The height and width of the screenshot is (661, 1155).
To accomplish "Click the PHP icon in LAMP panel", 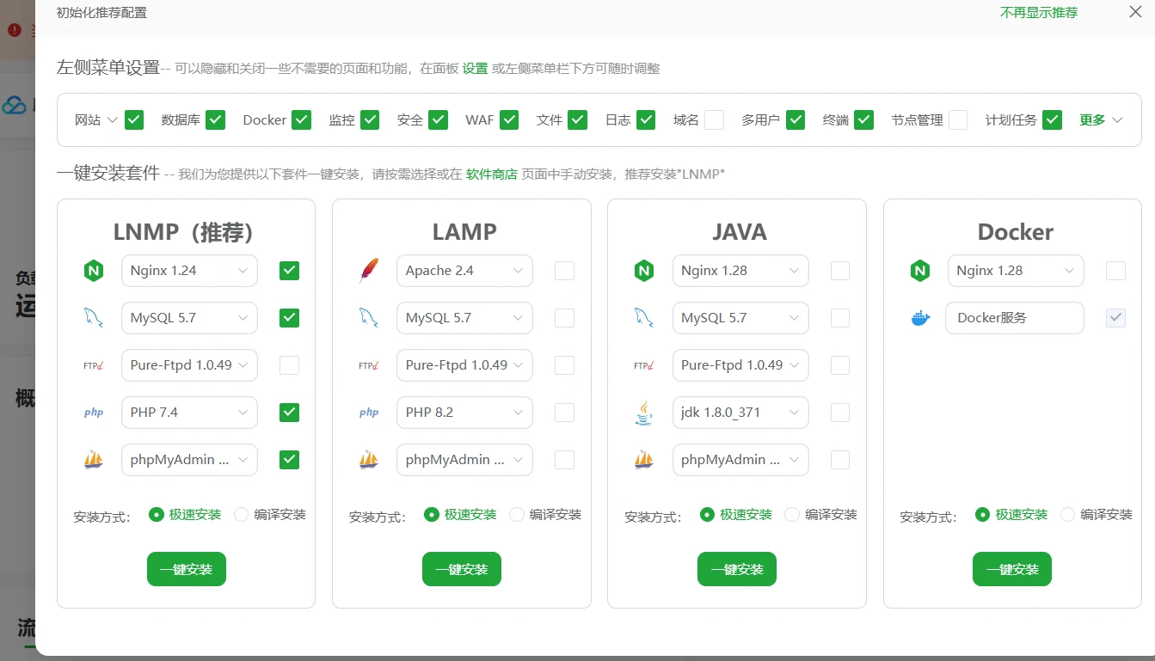I will [369, 413].
